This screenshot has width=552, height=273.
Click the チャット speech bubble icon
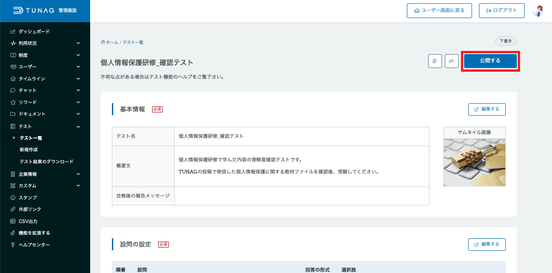coord(12,90)
